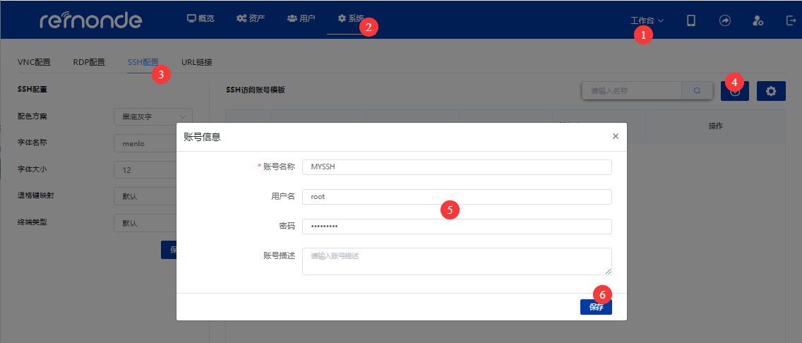
Task: Open the mobile device icon in header
Action: coord(691,20)
